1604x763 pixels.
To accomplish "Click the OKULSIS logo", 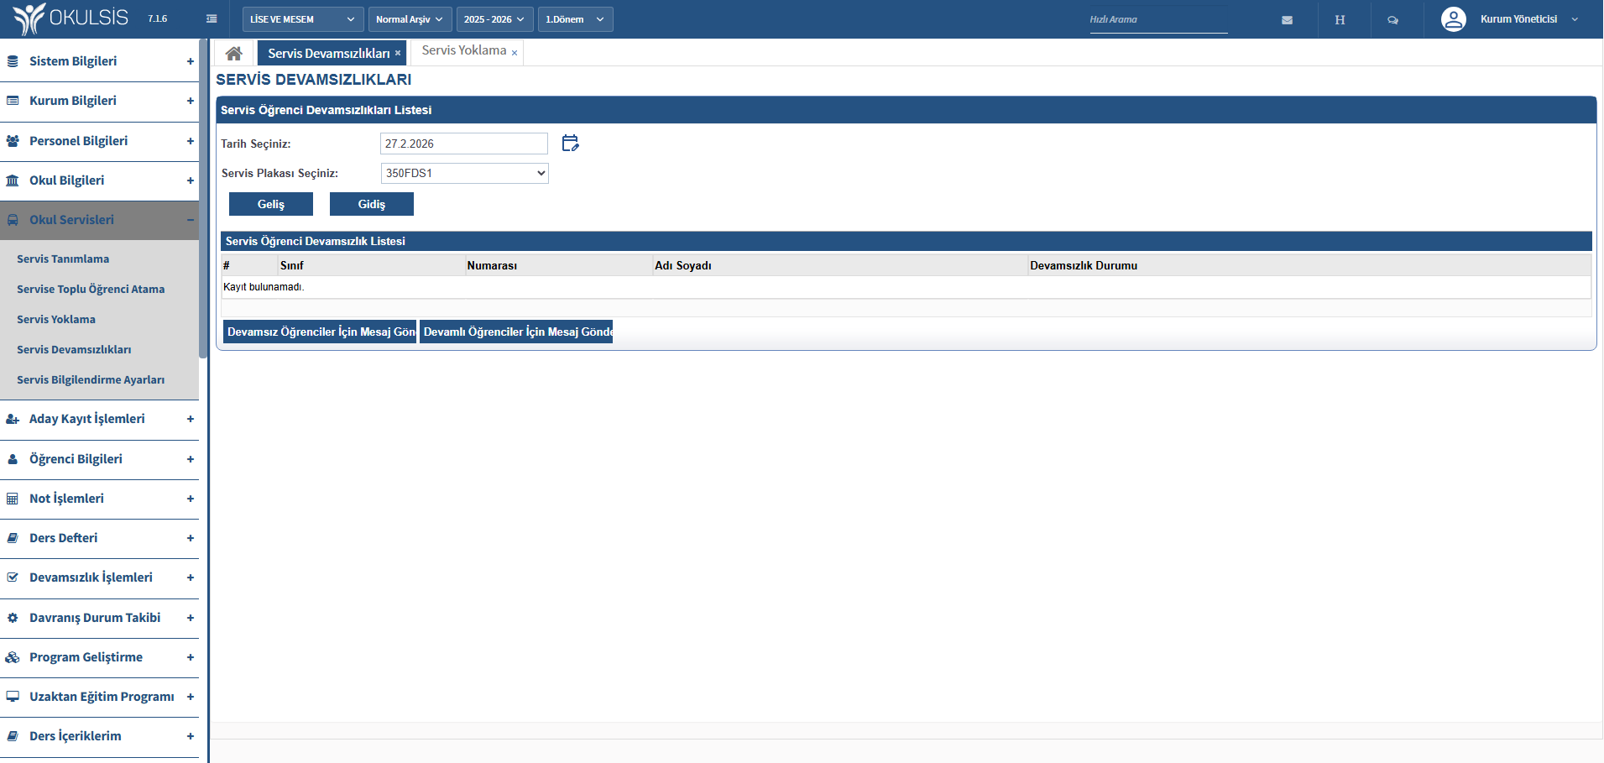I will [x=71, y=18].
